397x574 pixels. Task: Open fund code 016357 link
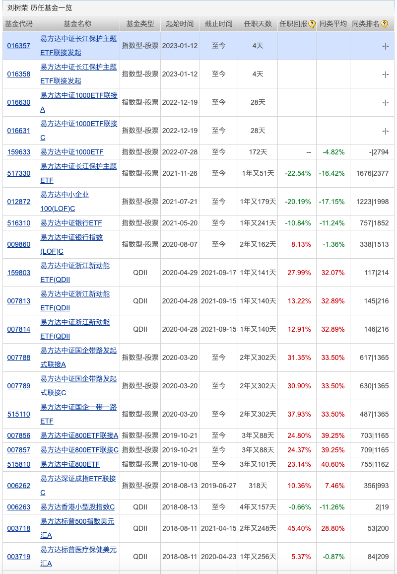[19, 46]
